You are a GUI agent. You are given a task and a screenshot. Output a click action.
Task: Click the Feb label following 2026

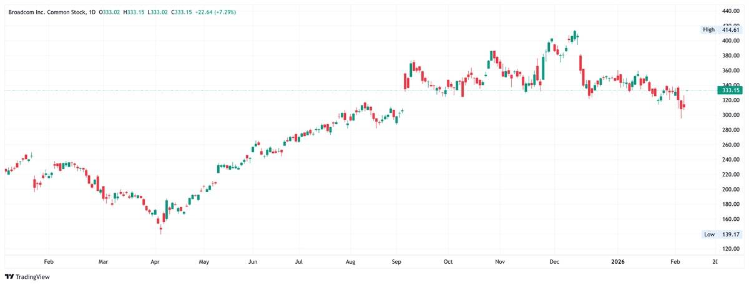(676, 263)
